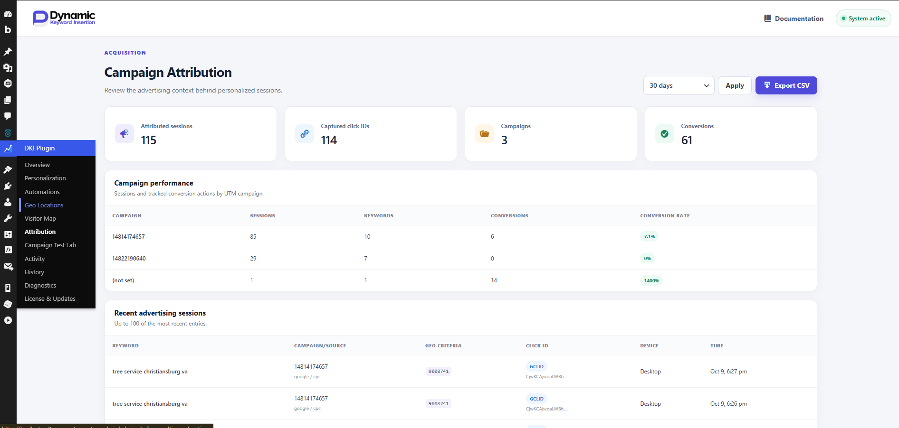
Task: Open the Visitor Map page
Action: [x=40, y=218]
